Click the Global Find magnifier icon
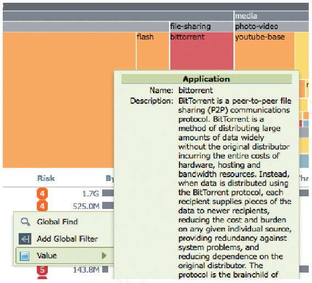Image resolution: width=312 pixels, height=283 pixels. [25, 222]
